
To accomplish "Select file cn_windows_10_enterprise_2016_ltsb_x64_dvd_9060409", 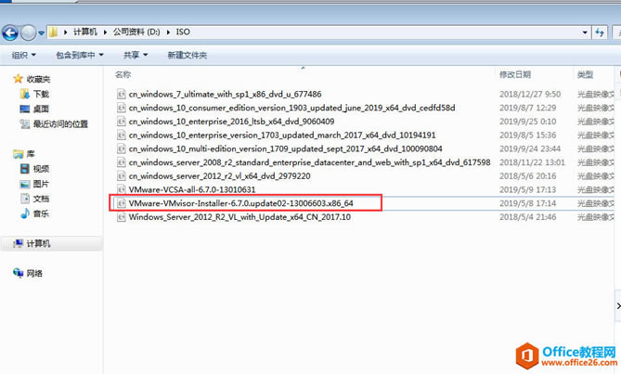I will pos(231,122).
